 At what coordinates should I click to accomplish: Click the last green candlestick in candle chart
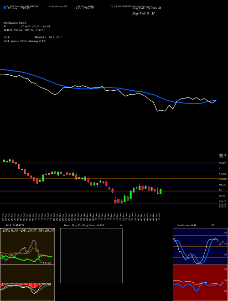coord(161,192)
